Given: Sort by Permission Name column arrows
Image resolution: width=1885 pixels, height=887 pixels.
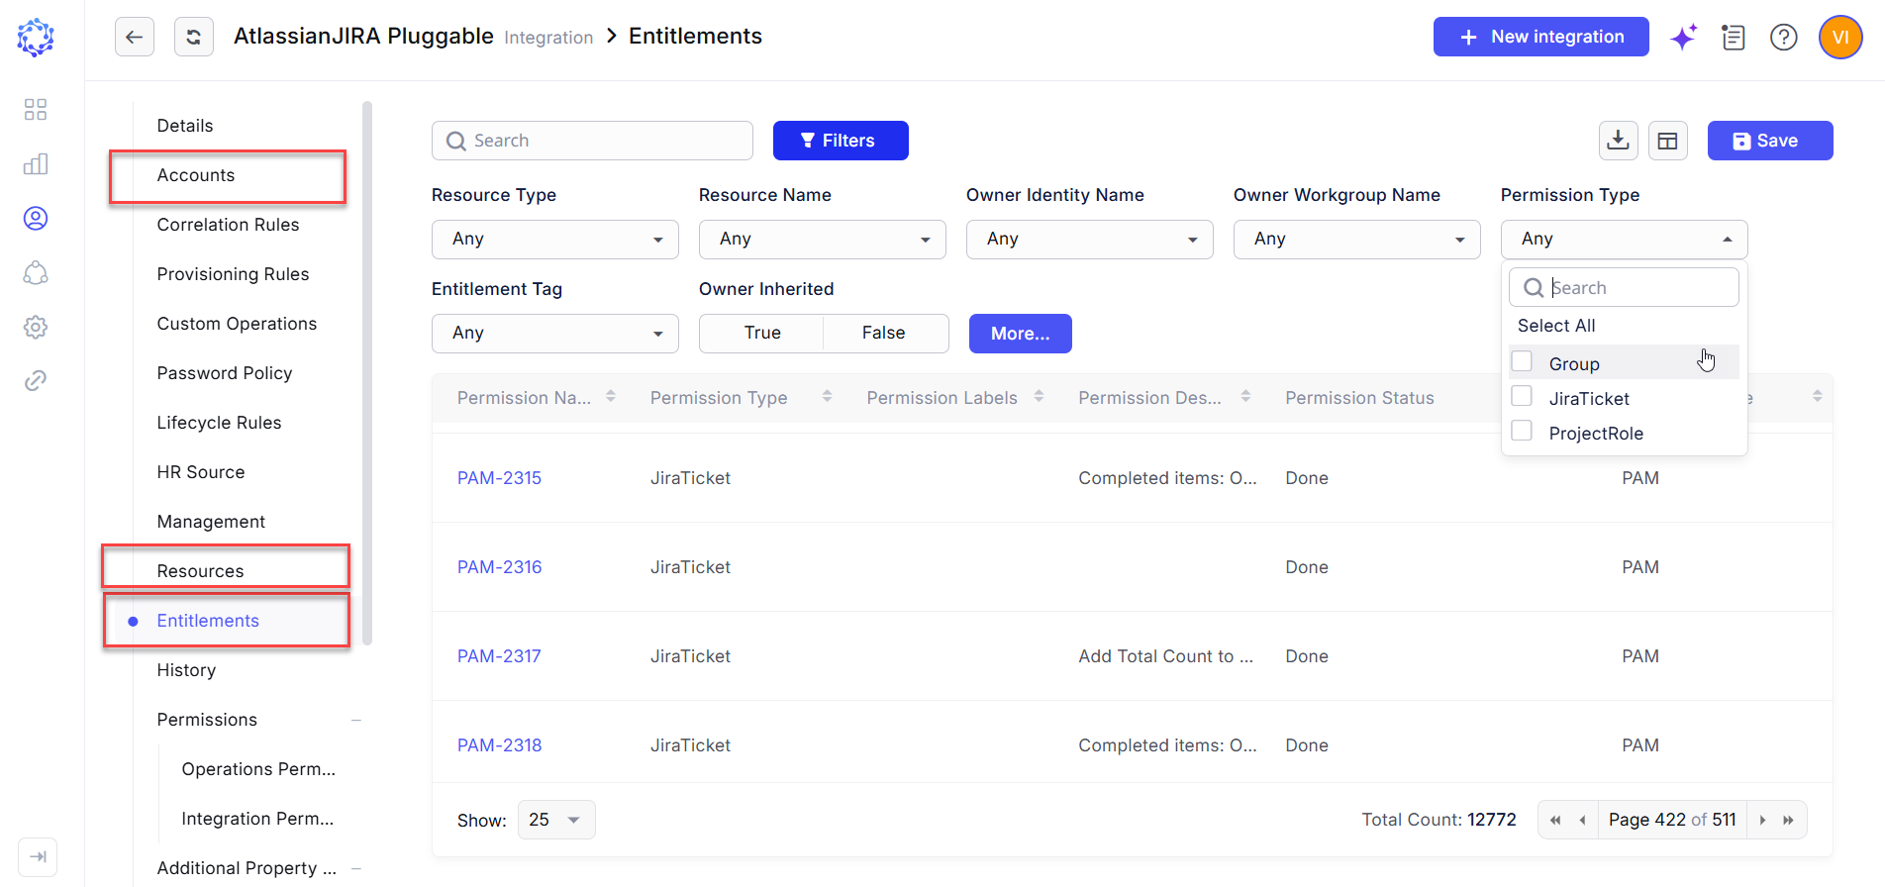Looking at the screenshot, I should [611, 396].
